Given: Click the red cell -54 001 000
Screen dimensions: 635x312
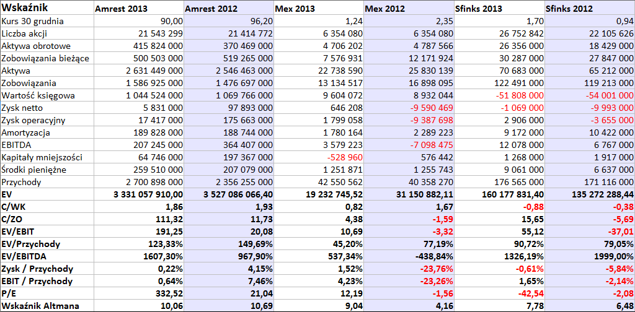Looking at the screenshot, I should pyautogui.click(x=590, y=95).
